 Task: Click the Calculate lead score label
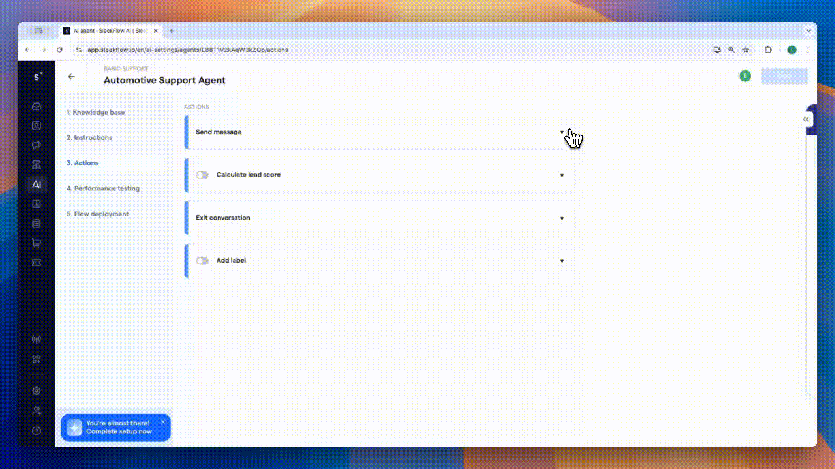[249, 175]
